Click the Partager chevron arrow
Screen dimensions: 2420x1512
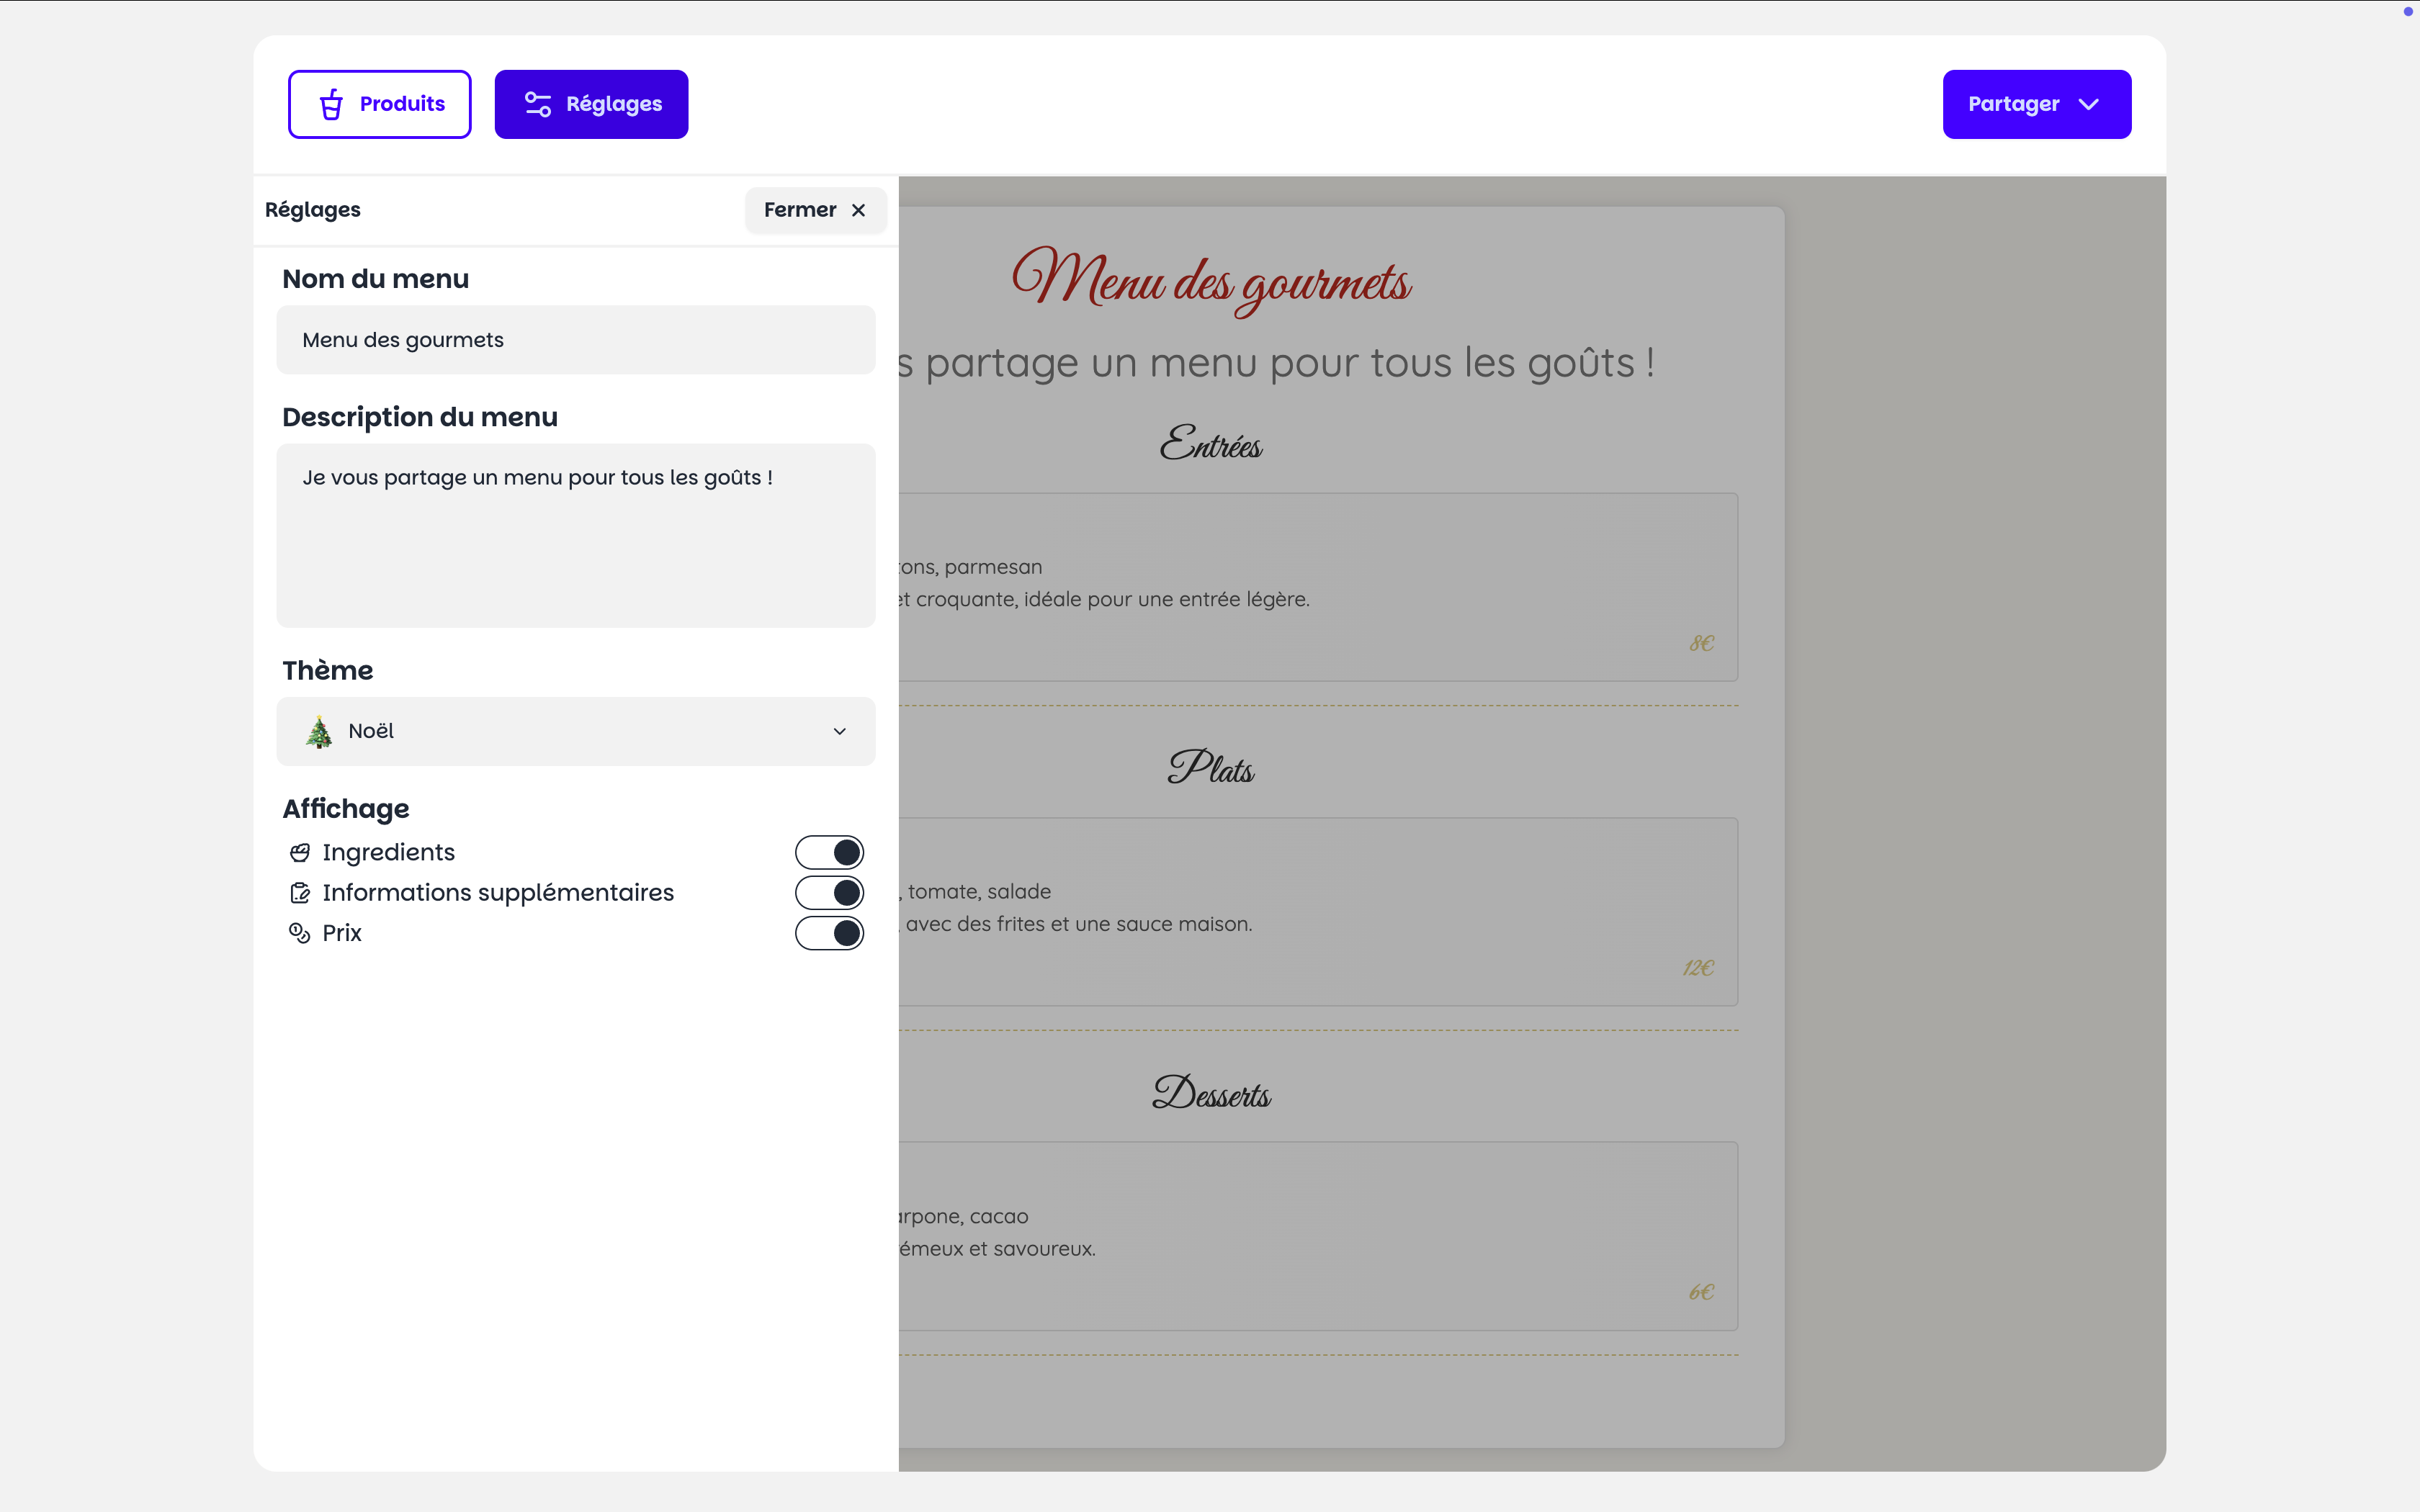2088,104
